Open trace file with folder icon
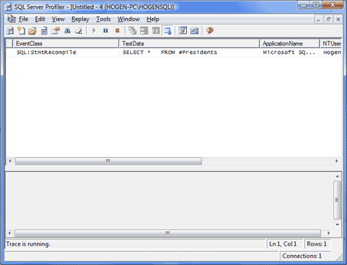347x265 pixels. coord(33,31)
